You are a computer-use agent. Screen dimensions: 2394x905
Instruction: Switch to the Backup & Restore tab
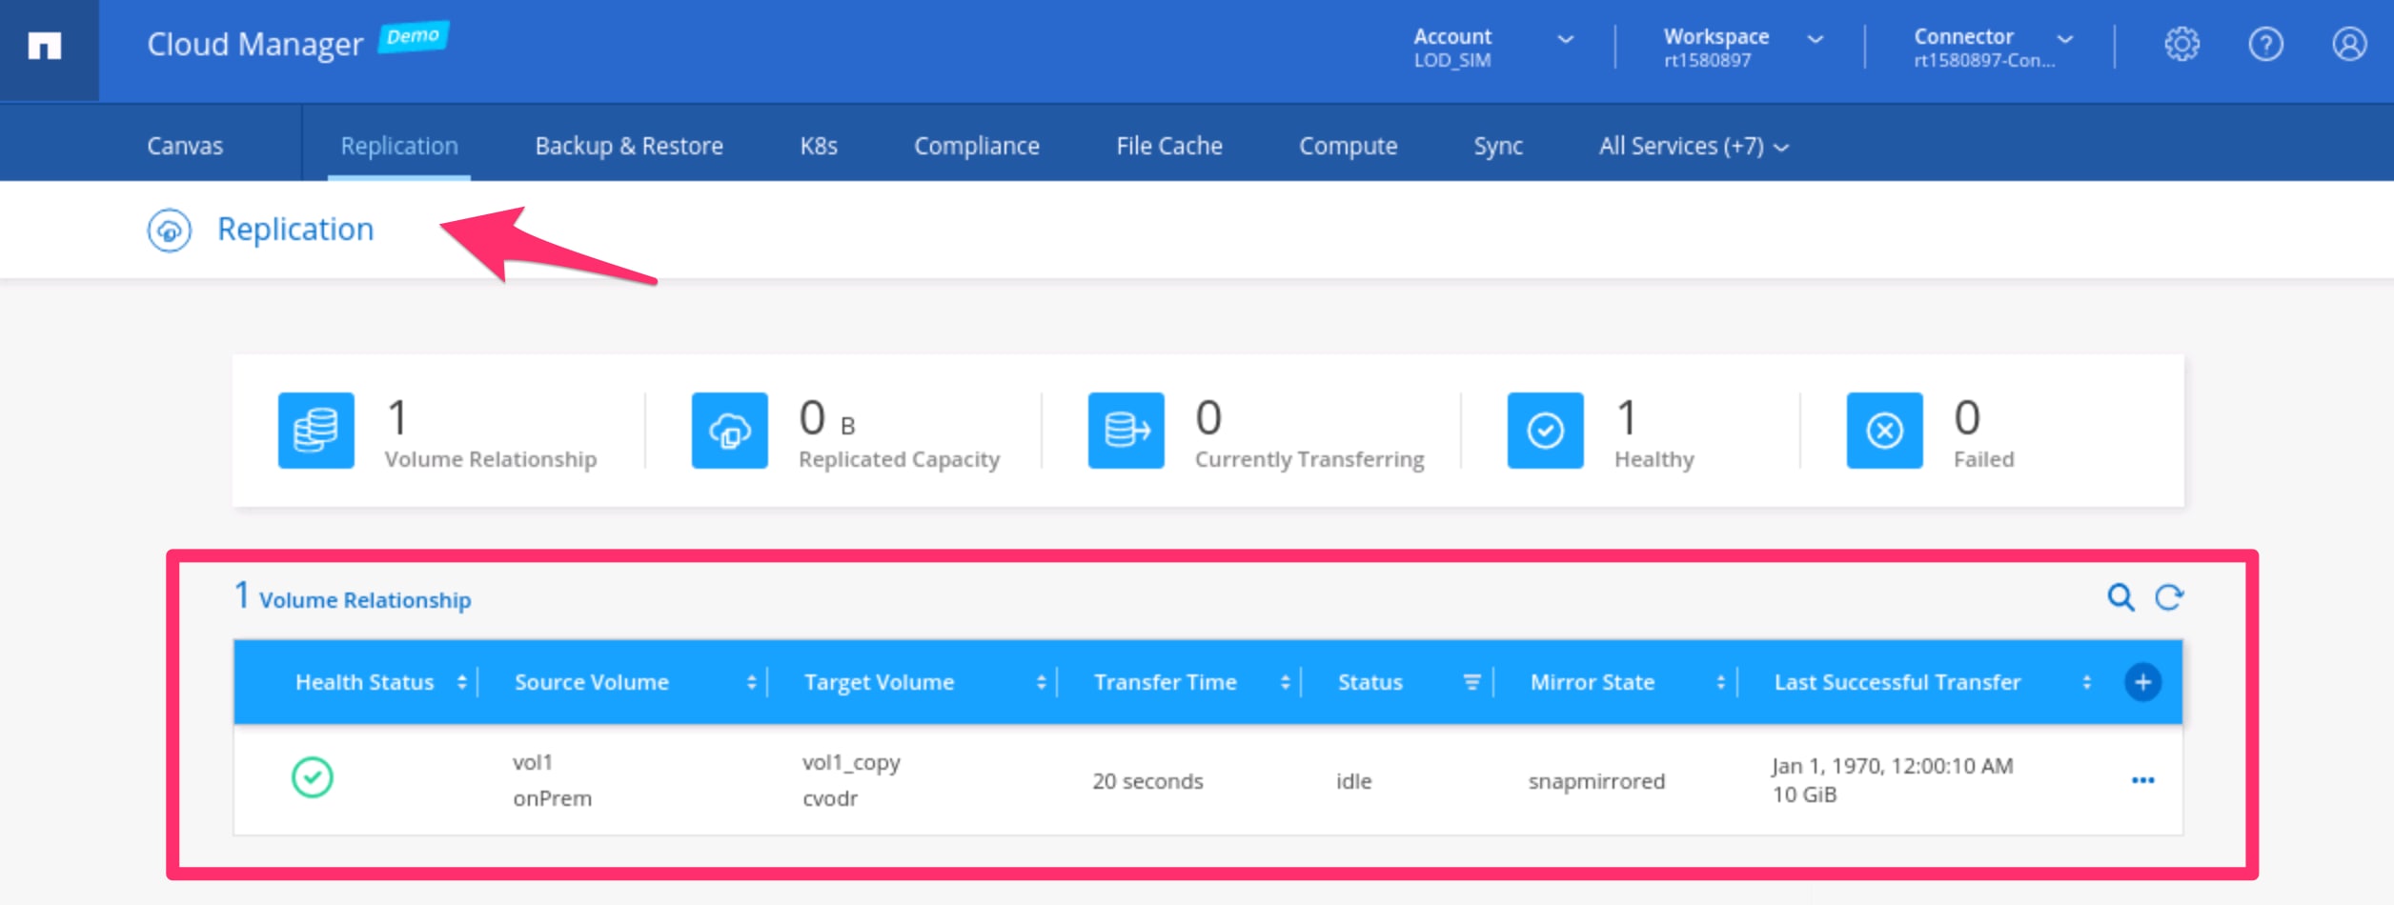pyautogui.click(x=629, y=146)
